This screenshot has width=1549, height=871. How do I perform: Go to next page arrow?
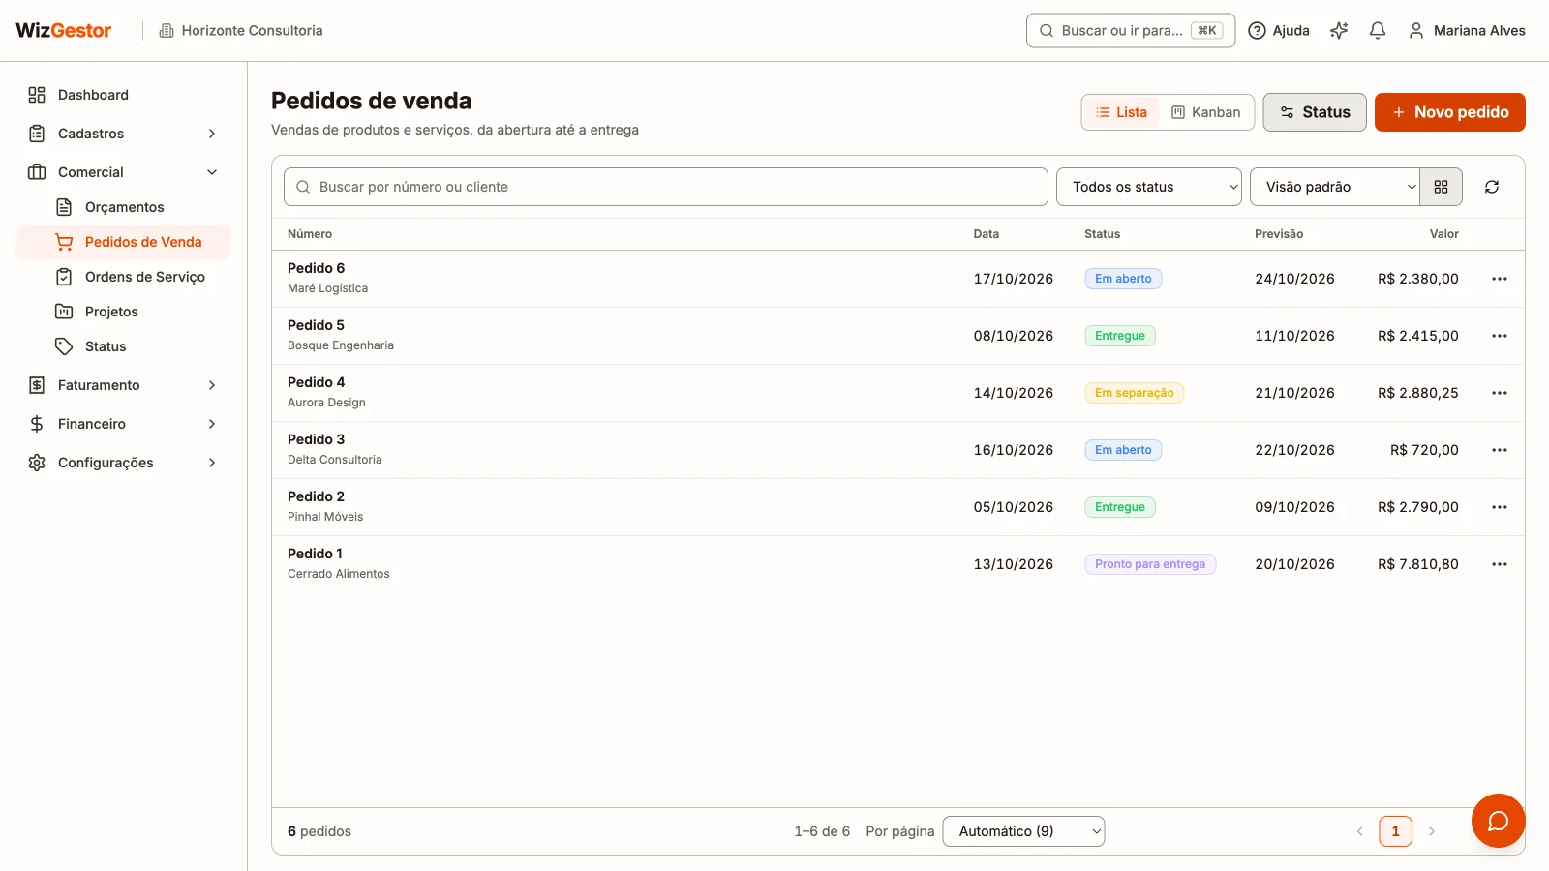pyautogui.click(x=1432, y=831)
